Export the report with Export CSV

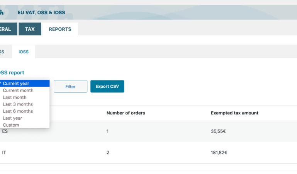coord(107,87)
